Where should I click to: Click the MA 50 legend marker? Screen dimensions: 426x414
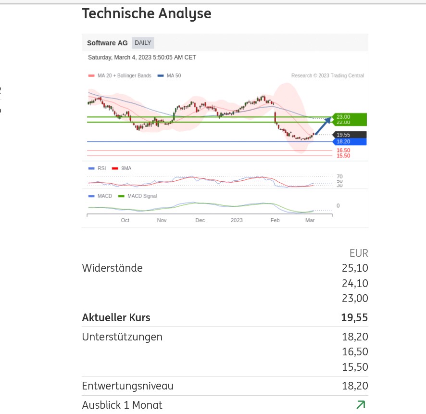pyautogui.click(x=161, y=76)
